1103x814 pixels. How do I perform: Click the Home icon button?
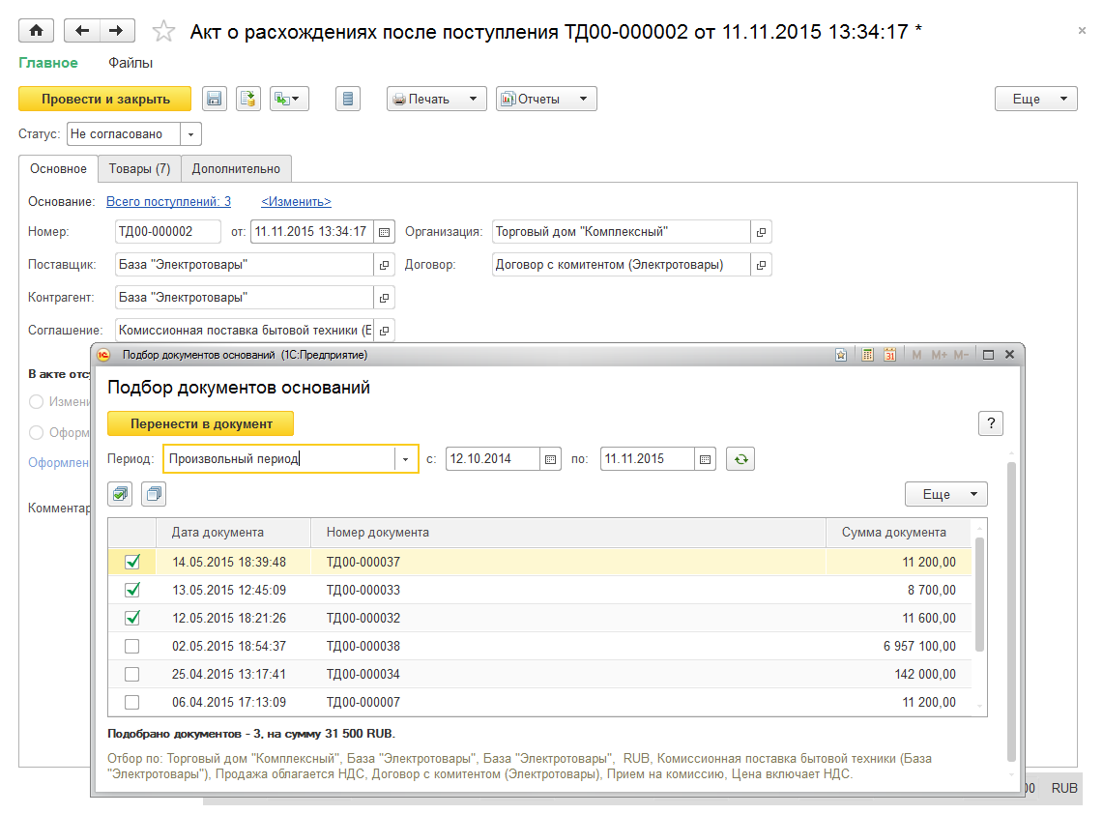click(x=37, y=31)
